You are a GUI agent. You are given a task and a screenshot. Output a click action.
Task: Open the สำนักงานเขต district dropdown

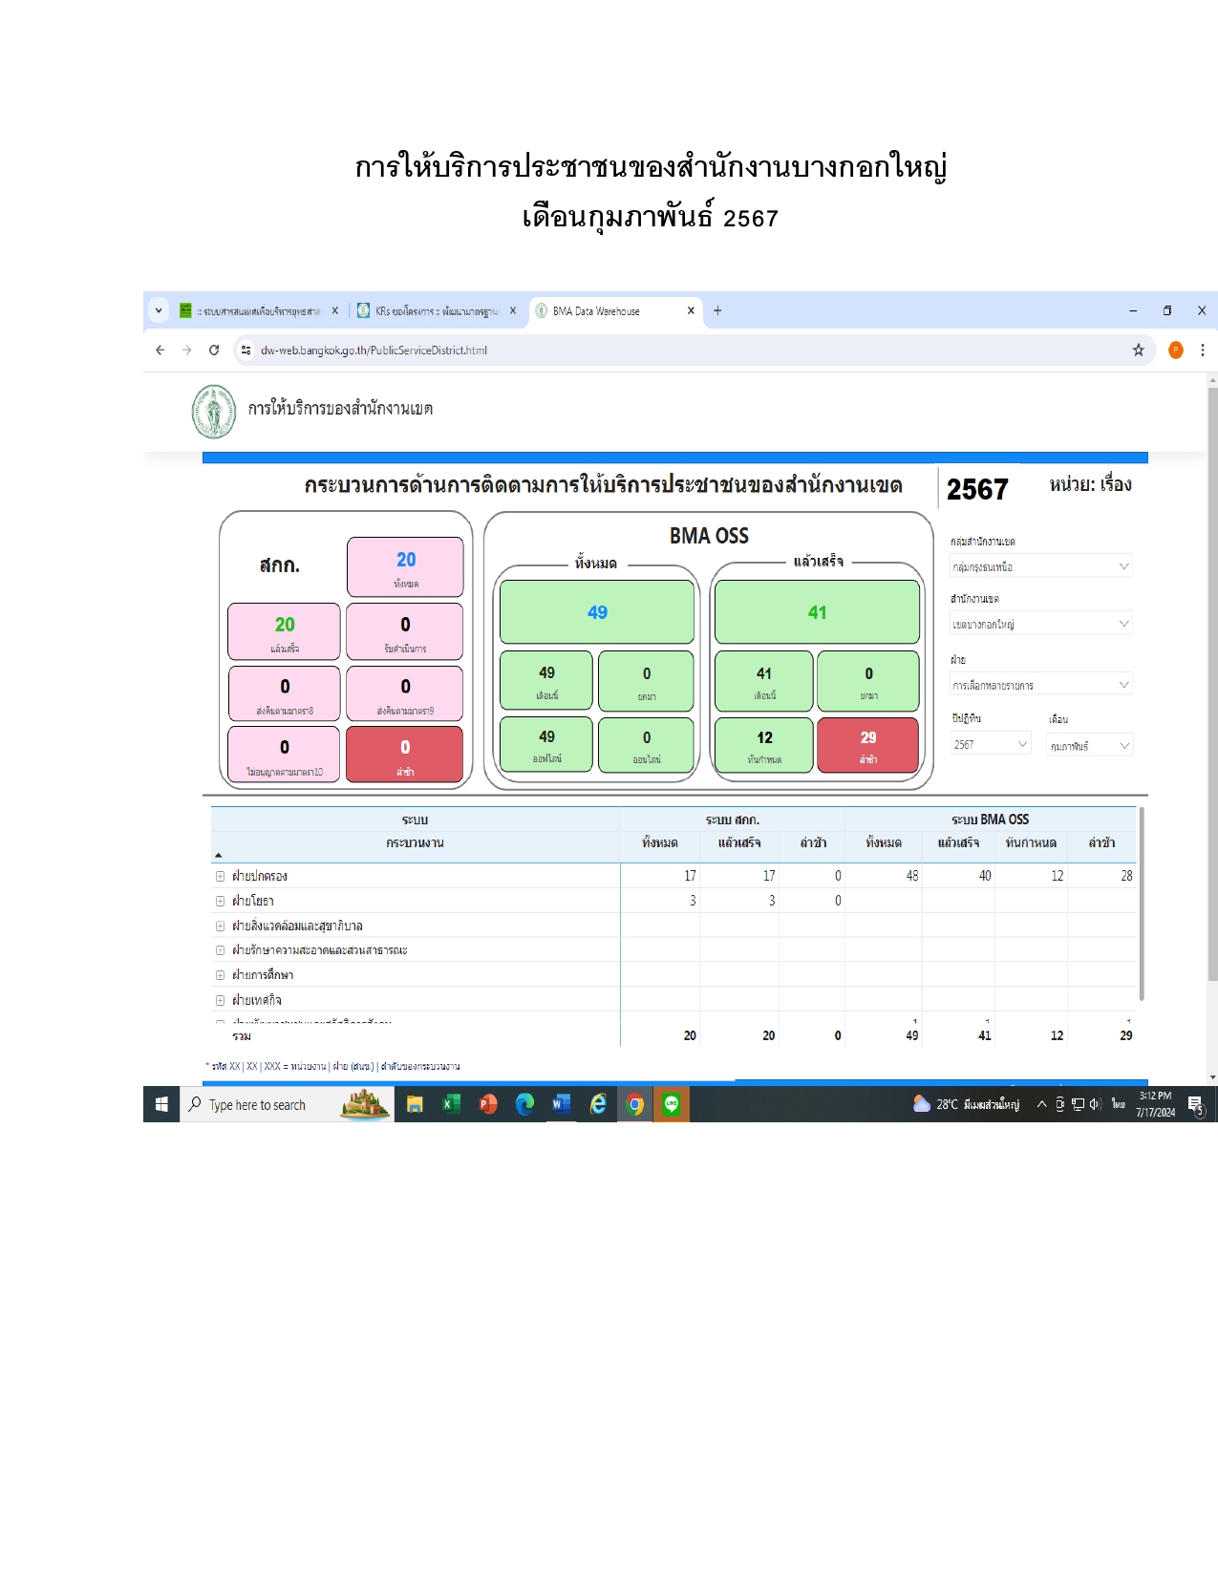(x=1040, y=624)
